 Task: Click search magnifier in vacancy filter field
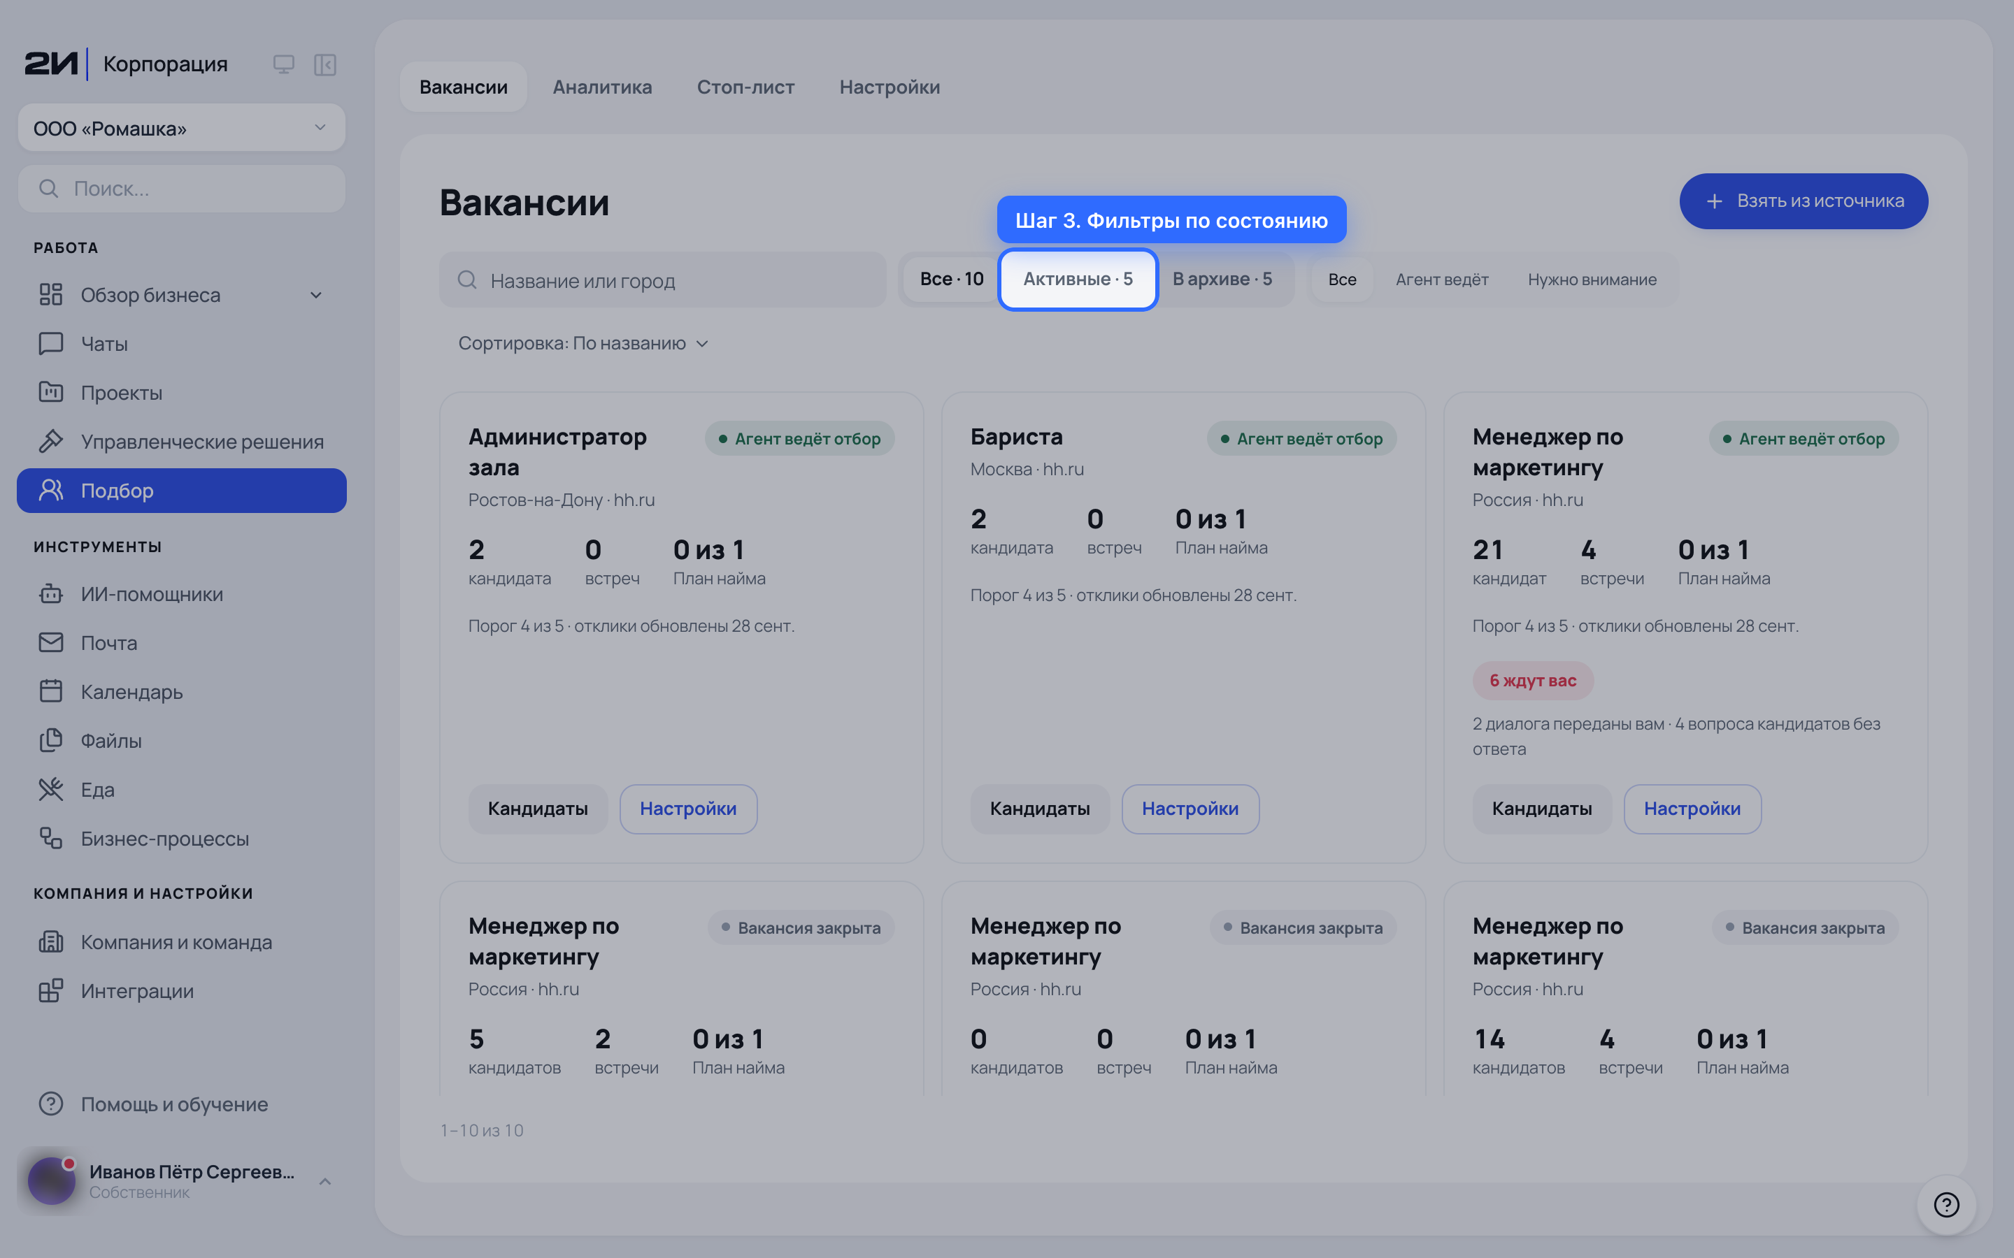coord(468,280)
